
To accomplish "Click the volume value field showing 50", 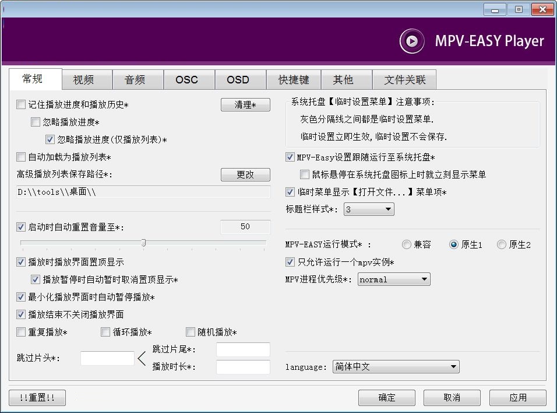I will click(x=245, y=226).
